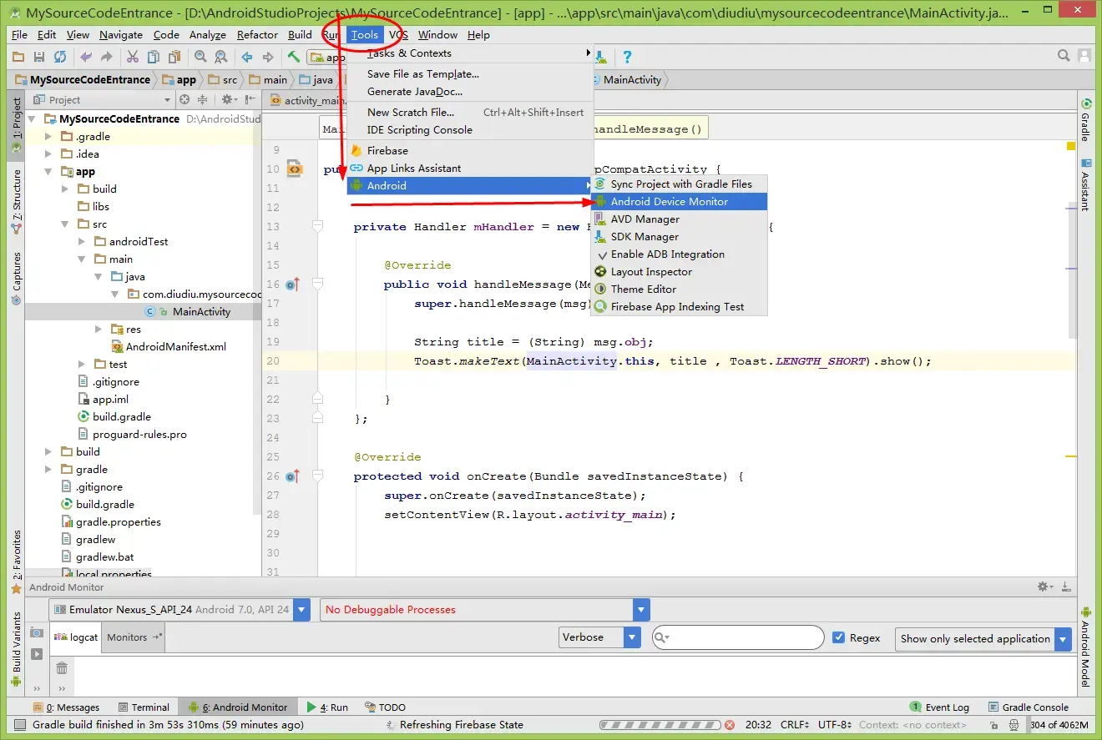
Task: Open the TODO tool window
Action: point(386,707)
